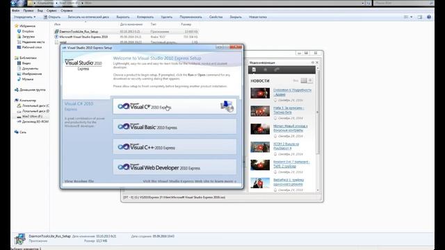This screenshot has height=250, width=445.
Task: Toggle the Explorer preview pane icon
Action: pyautogui.click(x=420, y=17)
